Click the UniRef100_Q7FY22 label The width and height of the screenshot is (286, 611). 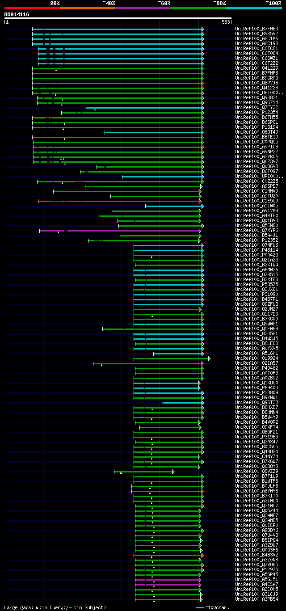pos(257,108)
